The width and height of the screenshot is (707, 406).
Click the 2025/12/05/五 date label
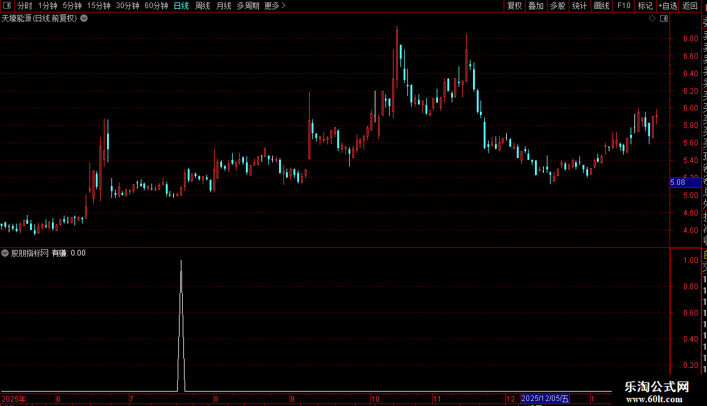545,399
